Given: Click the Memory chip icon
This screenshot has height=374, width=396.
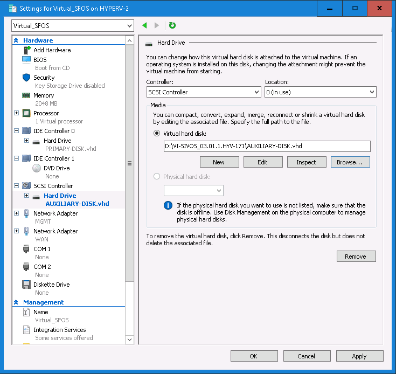Looking at the screenshot, I should click(x=26, y=95).
